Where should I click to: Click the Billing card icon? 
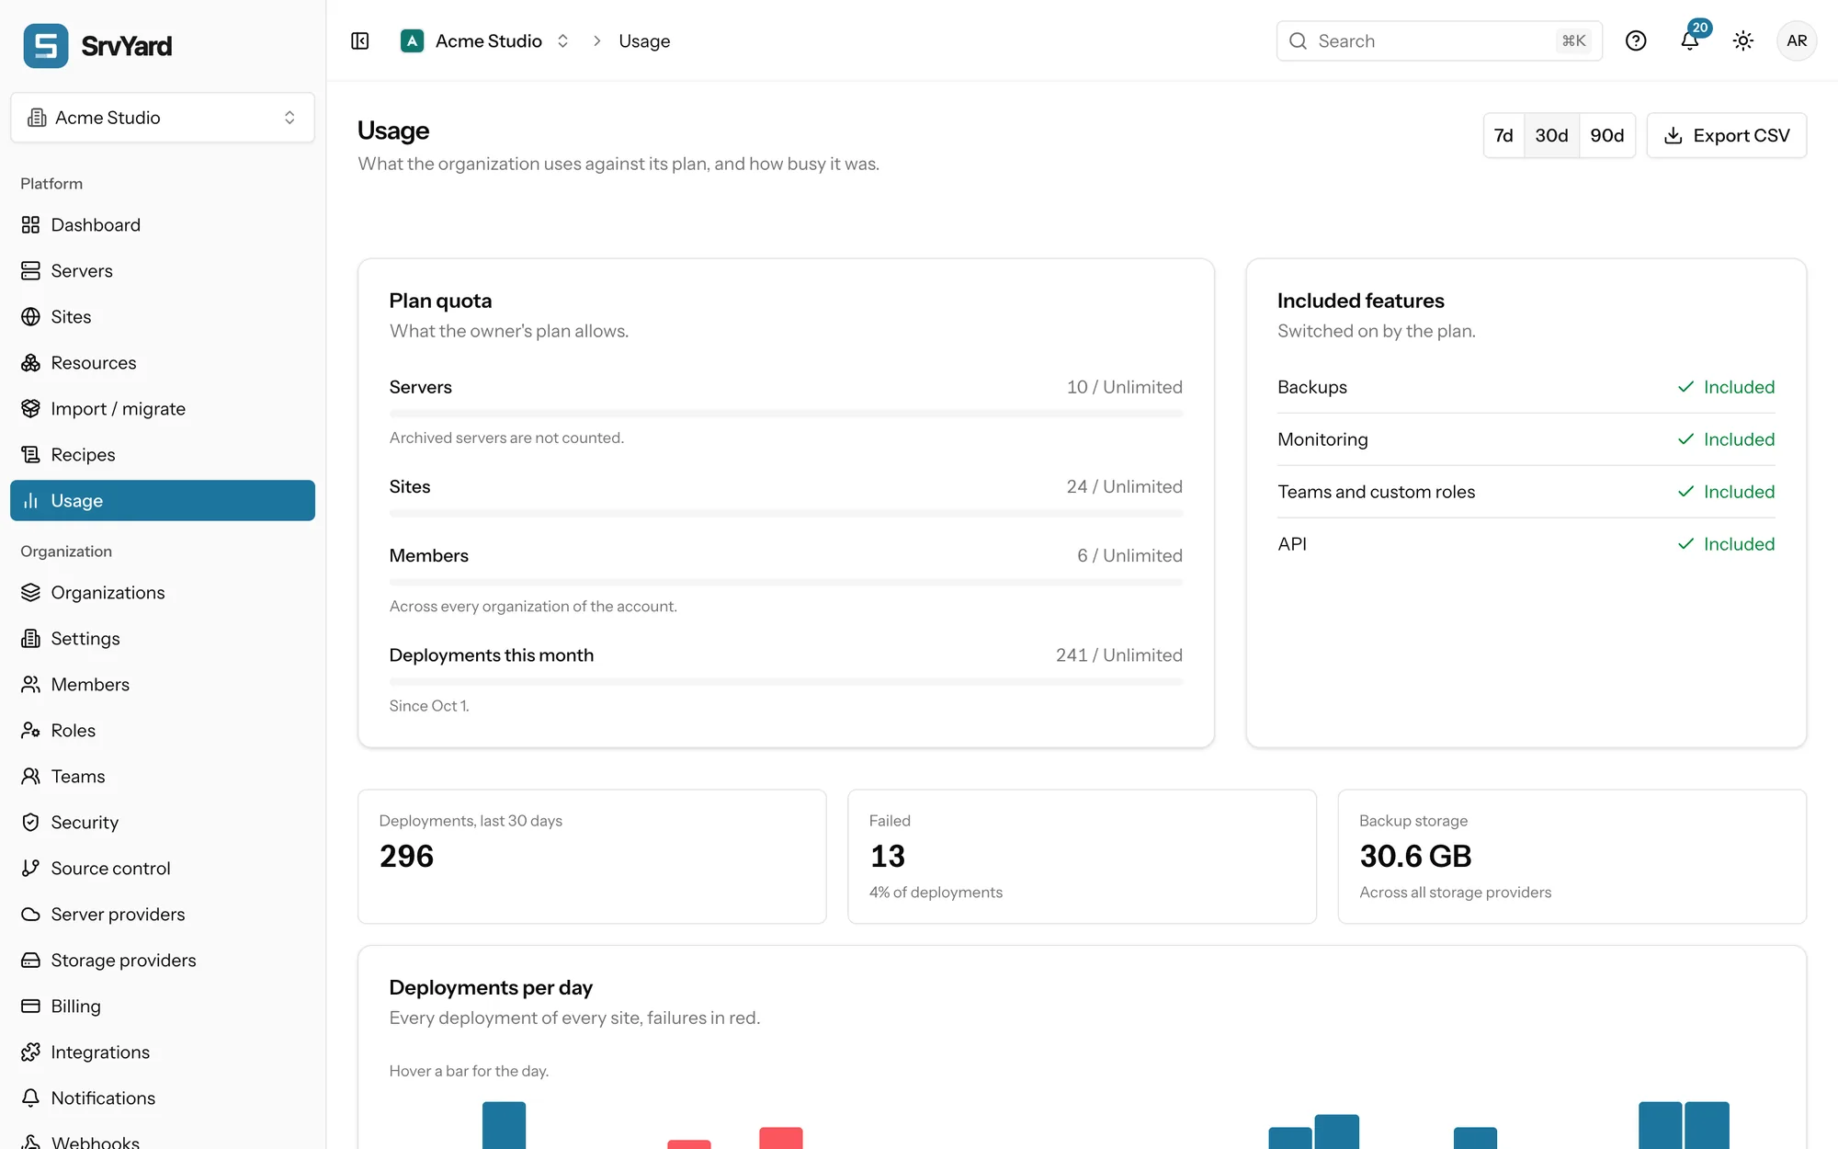coord(31,1007)
